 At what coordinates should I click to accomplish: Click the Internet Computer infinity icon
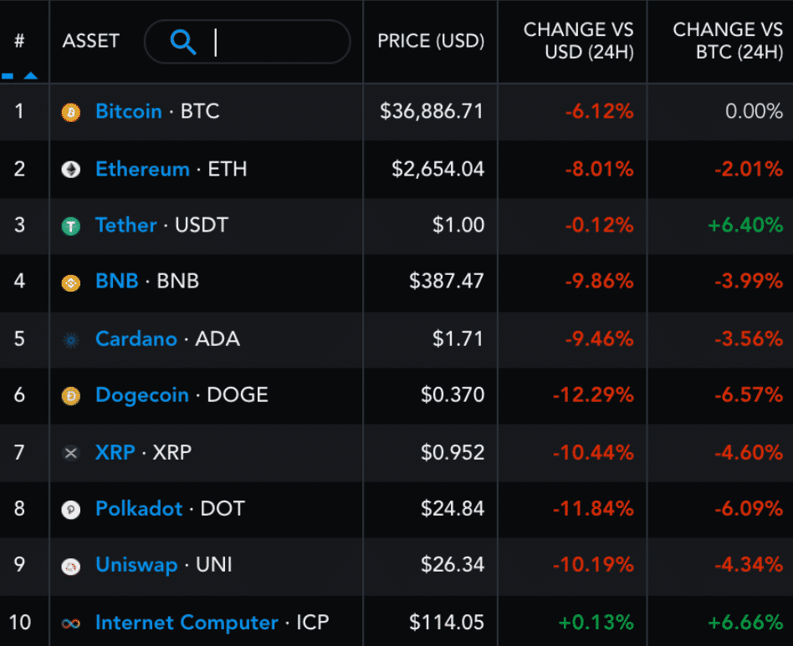point(71,623)
